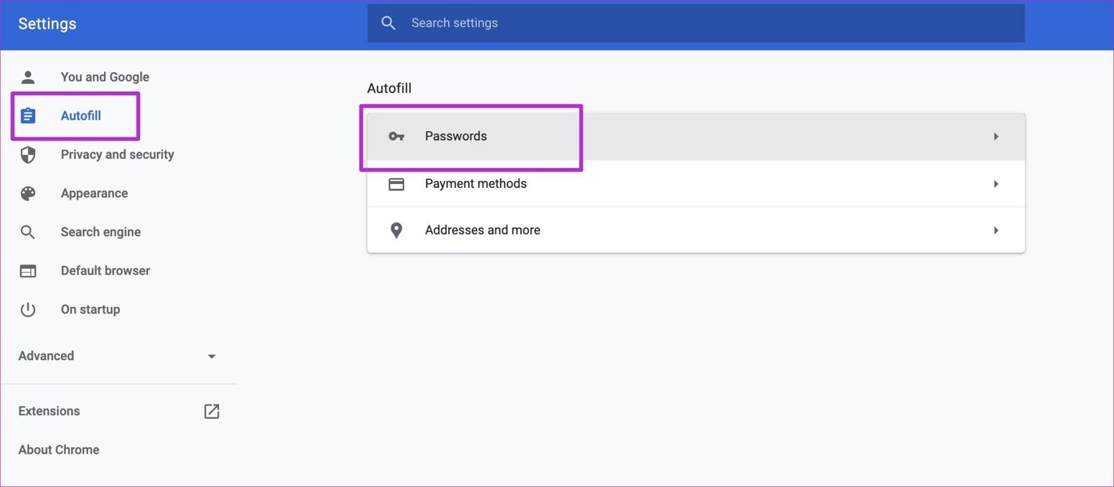Click the key icon in Passwords row
This screenshot has width=1114, height=487.
[x=396, y=136]
